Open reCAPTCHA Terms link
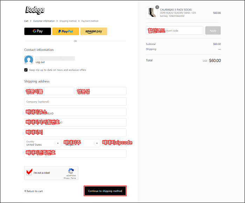This screenshot has width=245, height=203. (x=73, y=178)
